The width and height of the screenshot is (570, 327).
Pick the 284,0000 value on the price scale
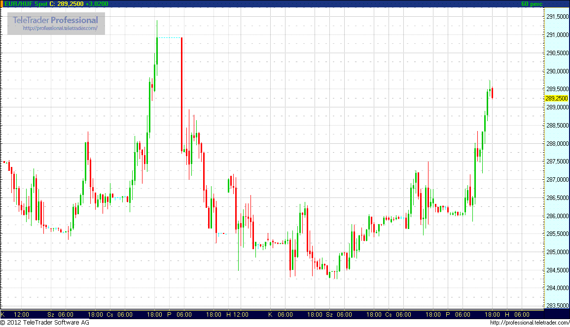(557, 288)
